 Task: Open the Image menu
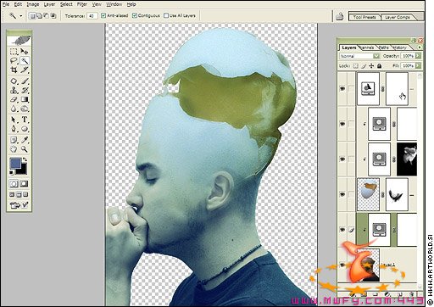coord(33,4)
